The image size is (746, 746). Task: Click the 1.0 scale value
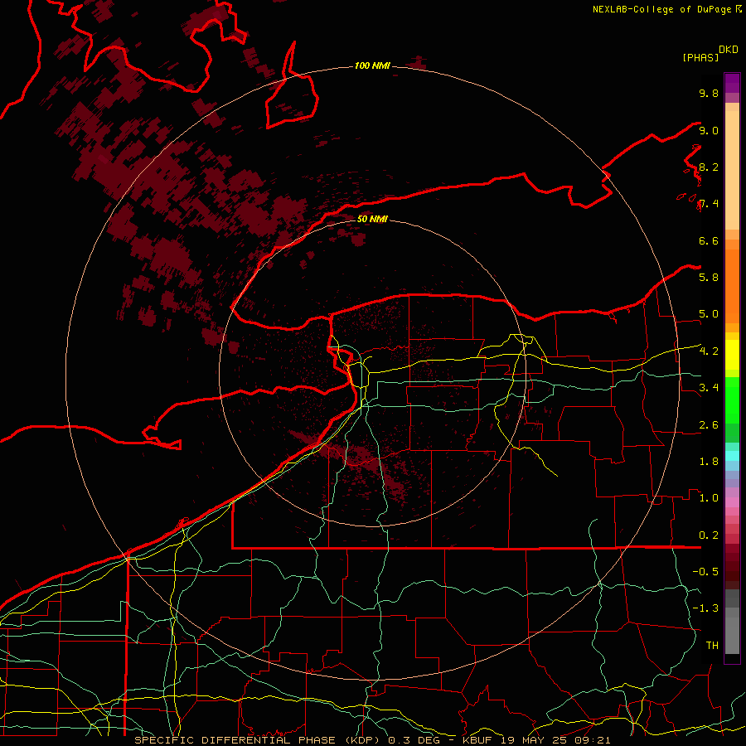click(709, 498)
